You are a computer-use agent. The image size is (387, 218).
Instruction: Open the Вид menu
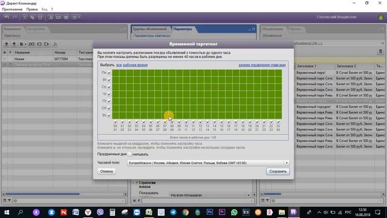point(44,10)
